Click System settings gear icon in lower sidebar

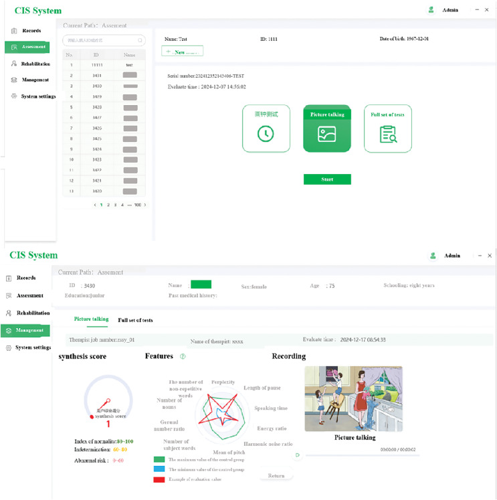[9, 347]
